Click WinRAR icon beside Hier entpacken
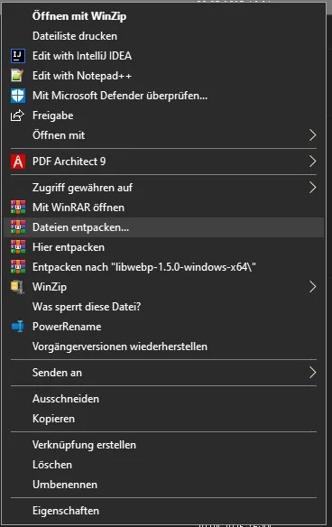The height and width of the screenshot is (527, 332). (x=18, y=247)
